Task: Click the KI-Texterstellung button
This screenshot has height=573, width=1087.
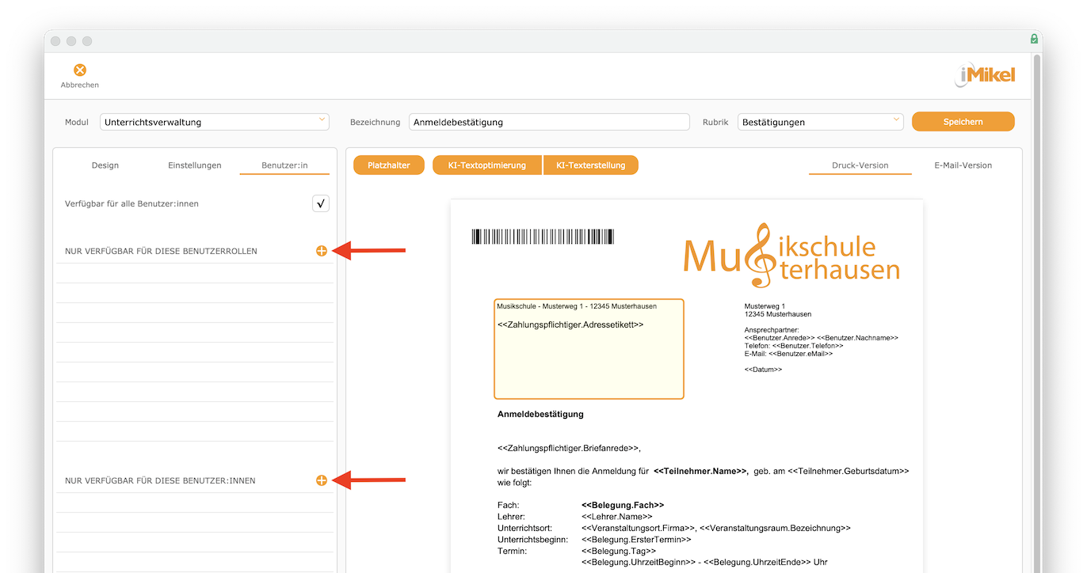Action: click(x=591, y=165)
